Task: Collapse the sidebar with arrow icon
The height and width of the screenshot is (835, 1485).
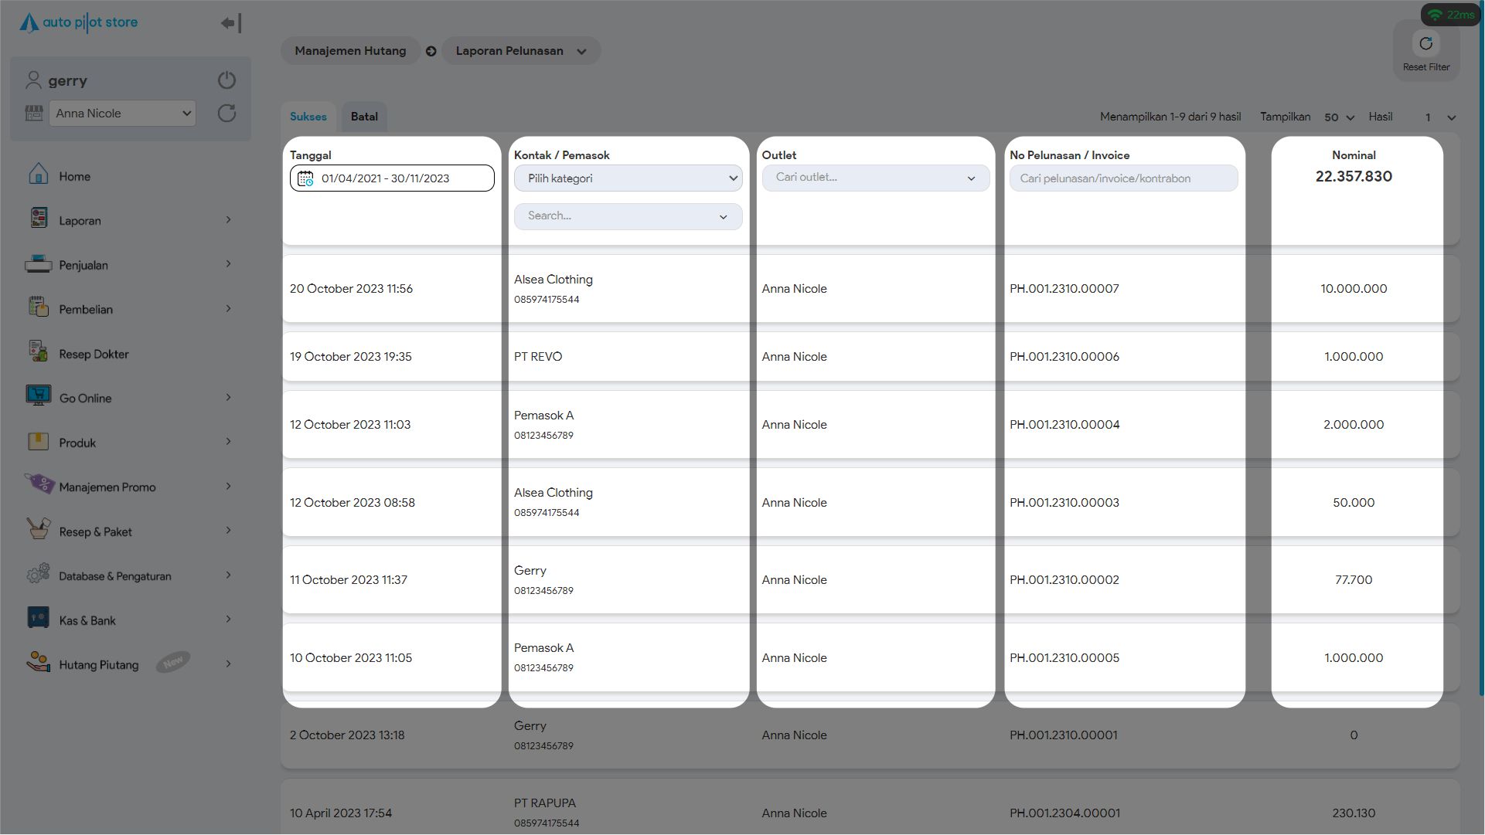Action: [230, 23]
